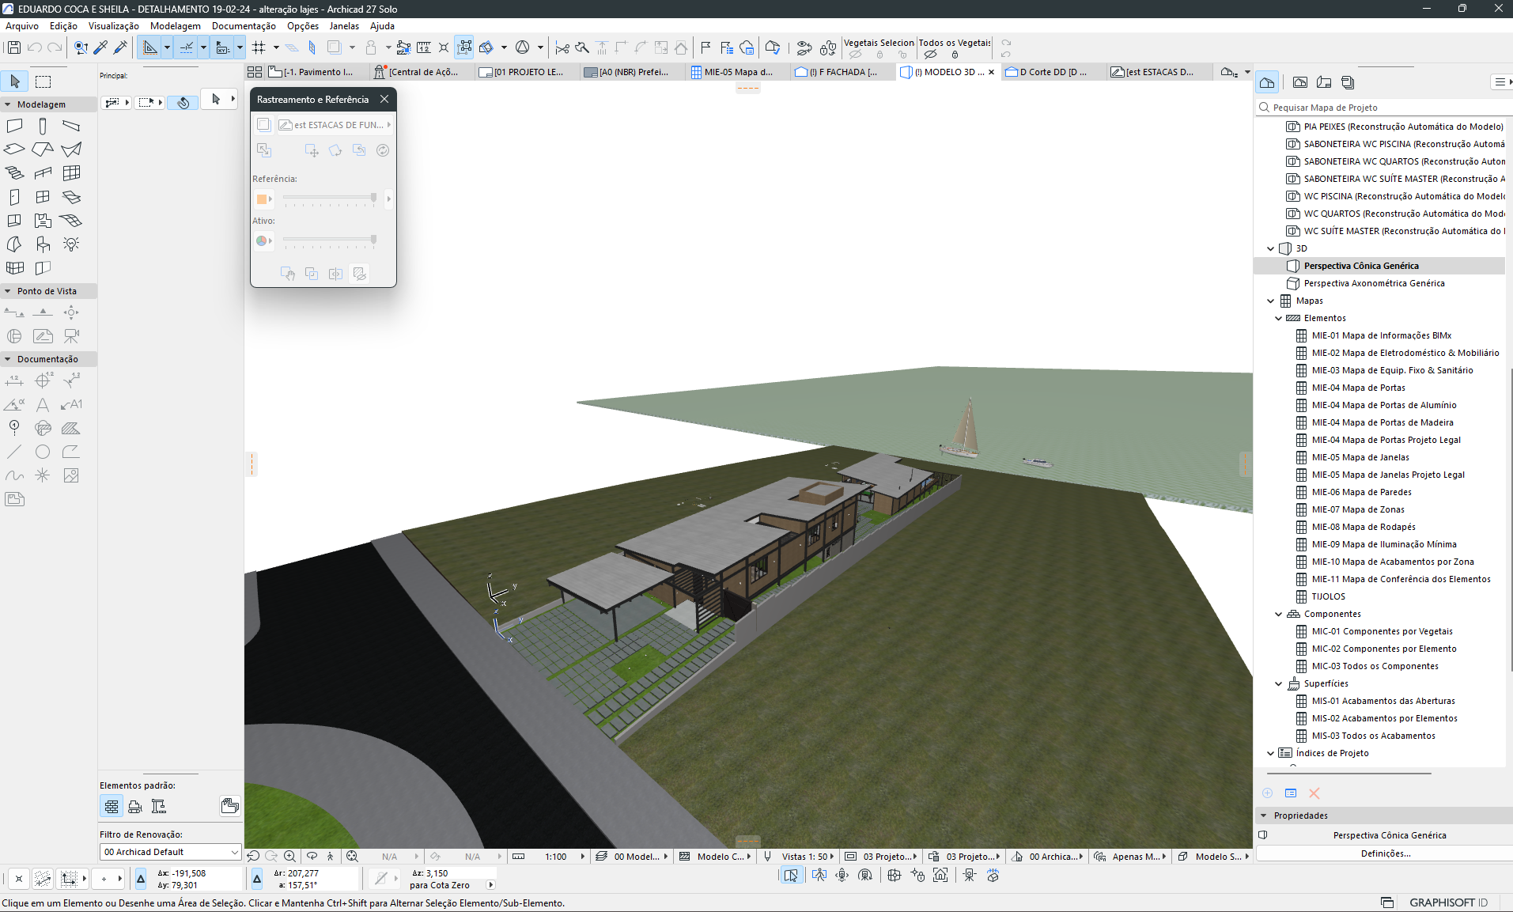Switch to the D Corte DD tab
The height and width of the screenshot is (912, 1513).
pyautogui.click(x=1053, y=72)
